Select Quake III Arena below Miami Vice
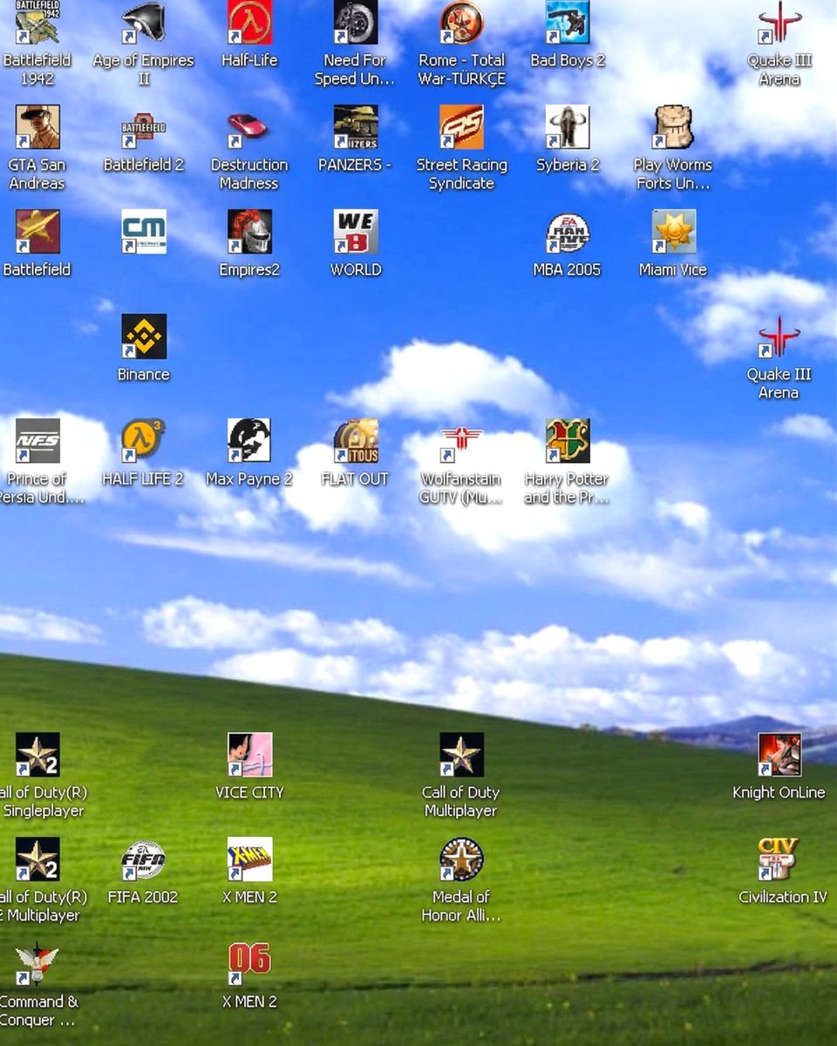 [779, 336]
